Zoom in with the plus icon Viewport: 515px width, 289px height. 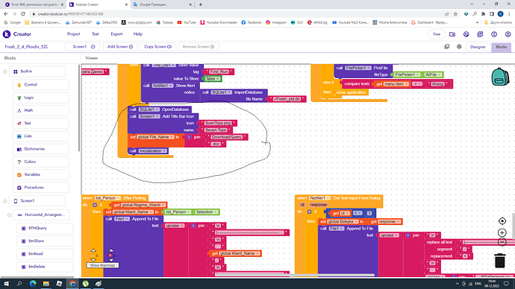(x=502, y=232)
